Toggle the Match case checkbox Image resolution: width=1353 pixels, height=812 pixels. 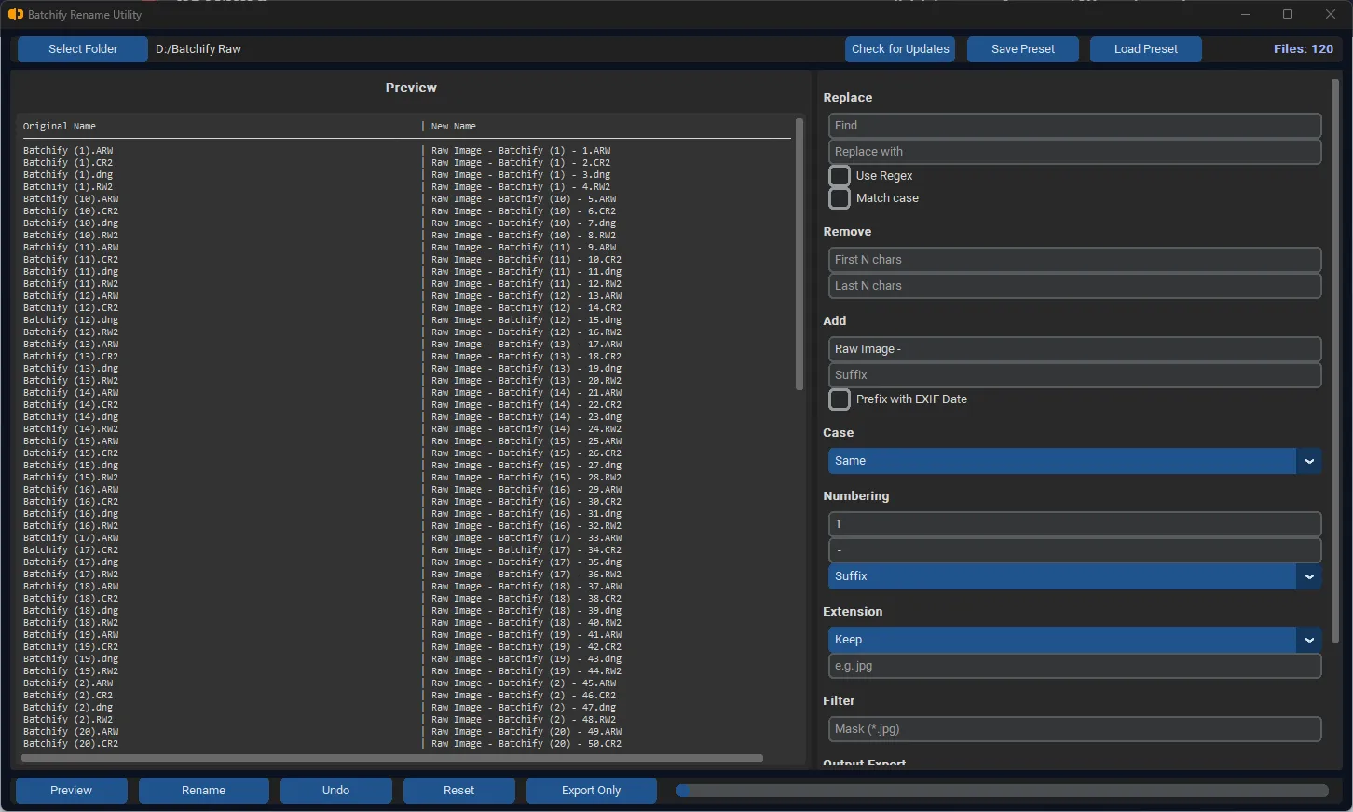tap(840, 198)
